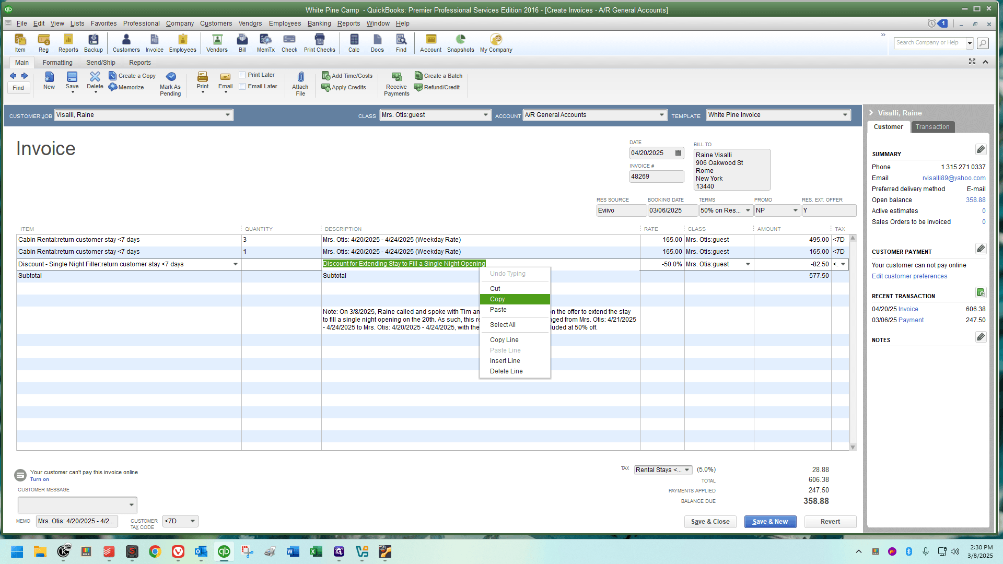Edit customer summary with pencil icon
This screenshot has width=1003, height=564.
click(981, 150)
